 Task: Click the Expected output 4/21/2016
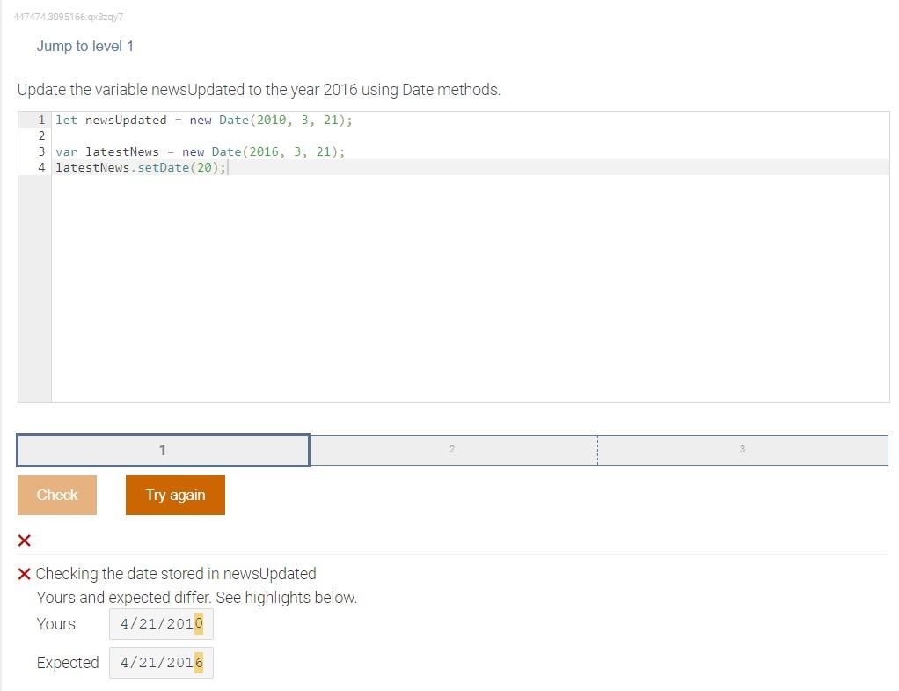pos(161,663)
